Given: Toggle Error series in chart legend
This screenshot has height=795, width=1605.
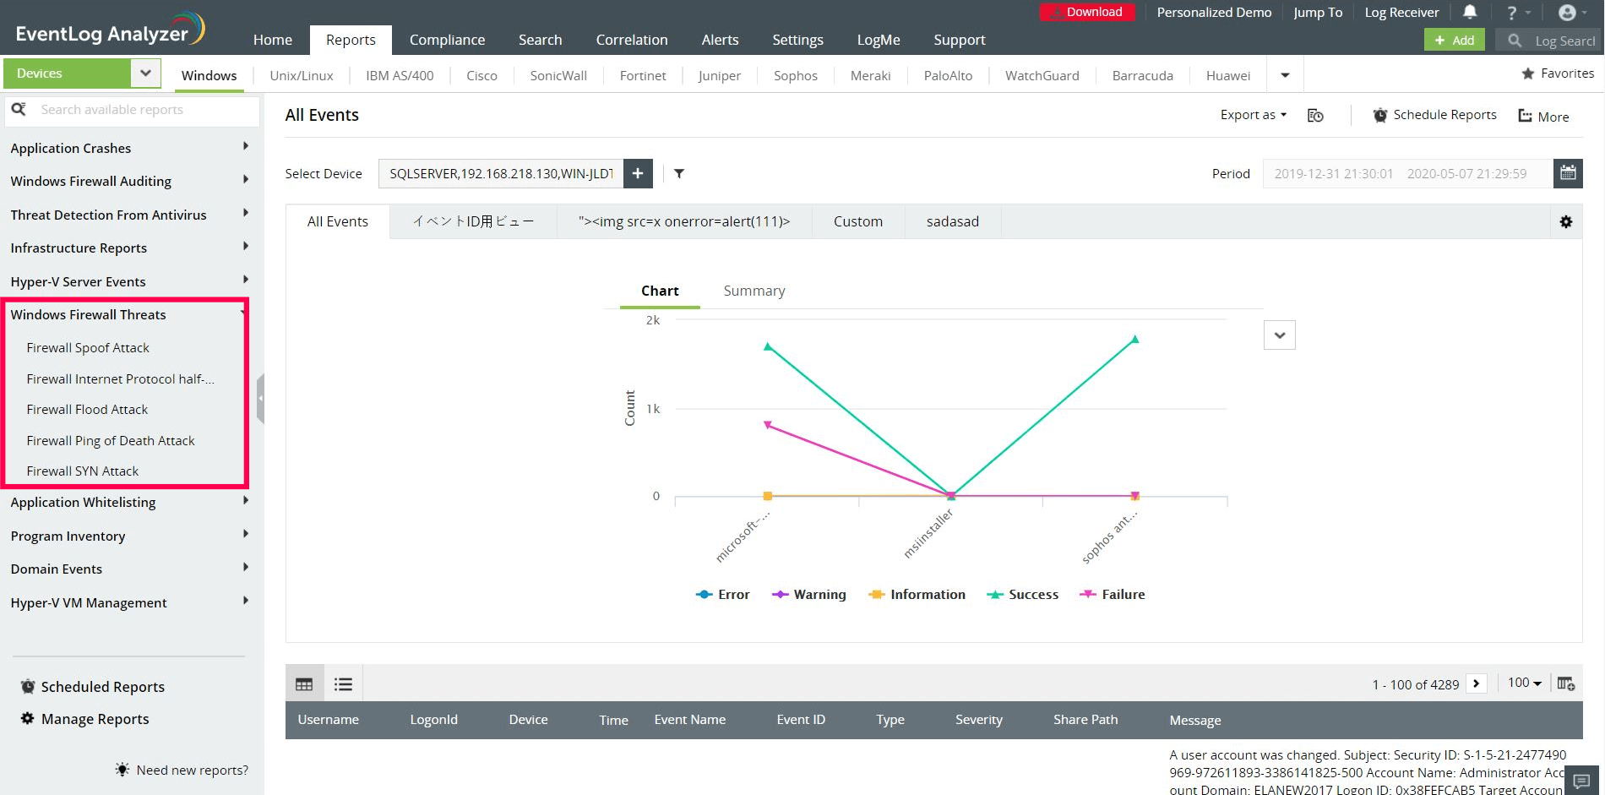Looking at the screenshot, I should 722,595.
